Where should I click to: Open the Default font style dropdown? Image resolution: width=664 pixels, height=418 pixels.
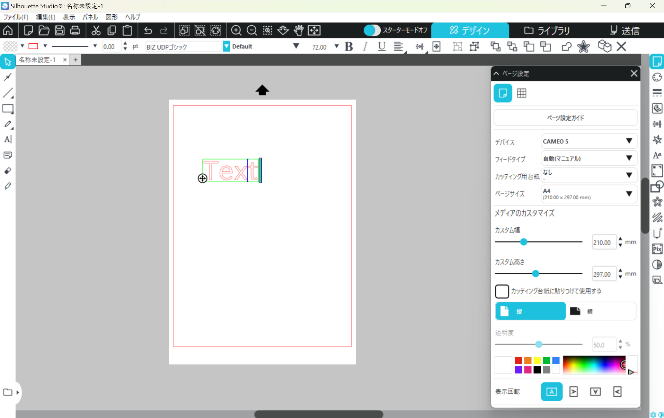(x=296, y=46)
